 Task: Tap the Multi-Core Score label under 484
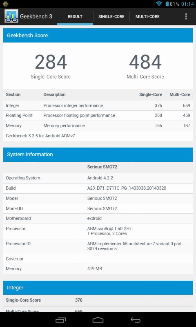[145, 77]
